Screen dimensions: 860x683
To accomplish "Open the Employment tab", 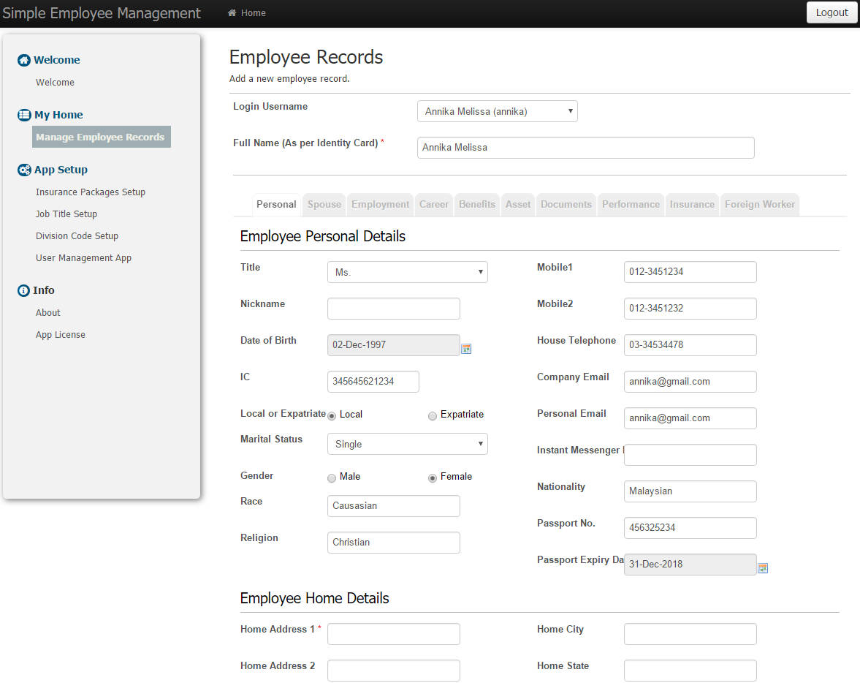I will pos(380,204).
